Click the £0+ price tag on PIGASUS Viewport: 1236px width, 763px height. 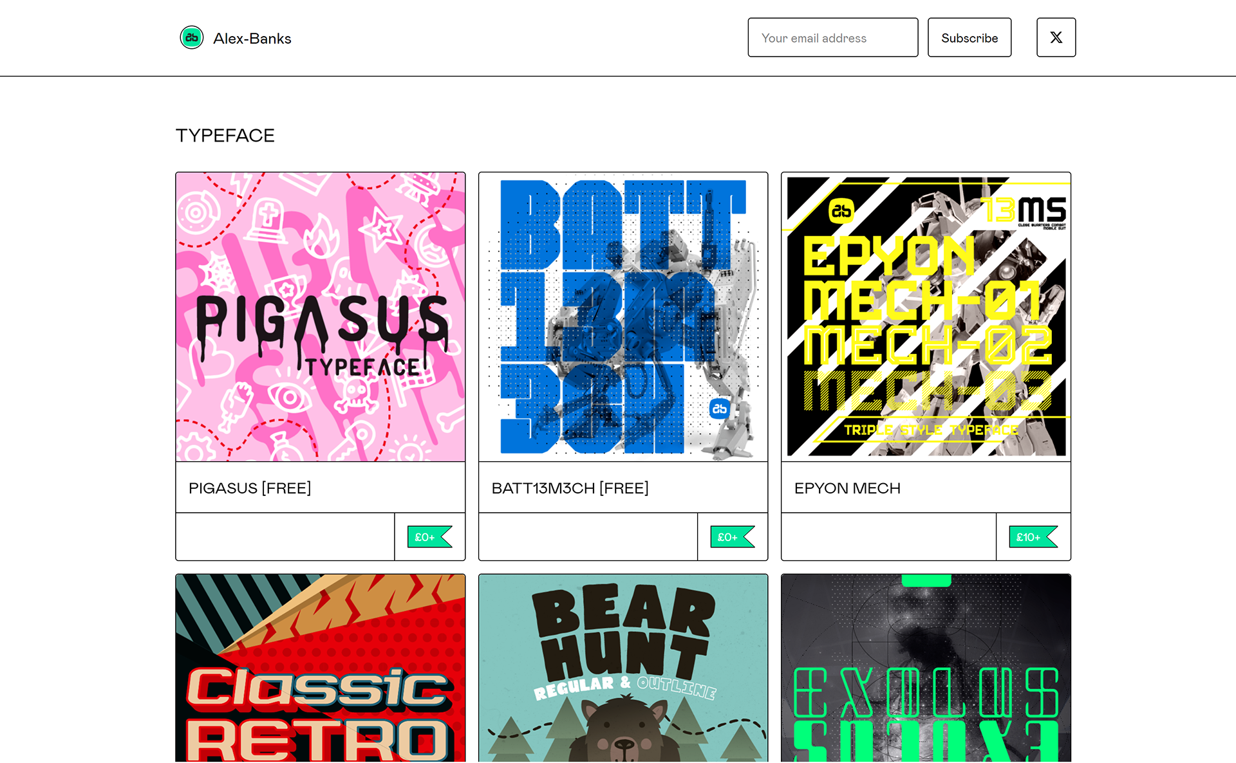pos(429,537)
